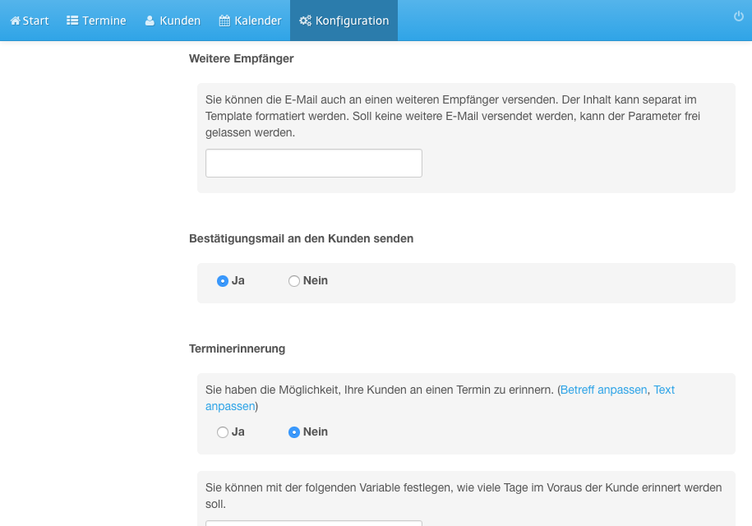Image resolution: width=752 pixels, height=526 pixels.
Task: Click the calendar icon beside Kalender
Action: click(224, 21)
